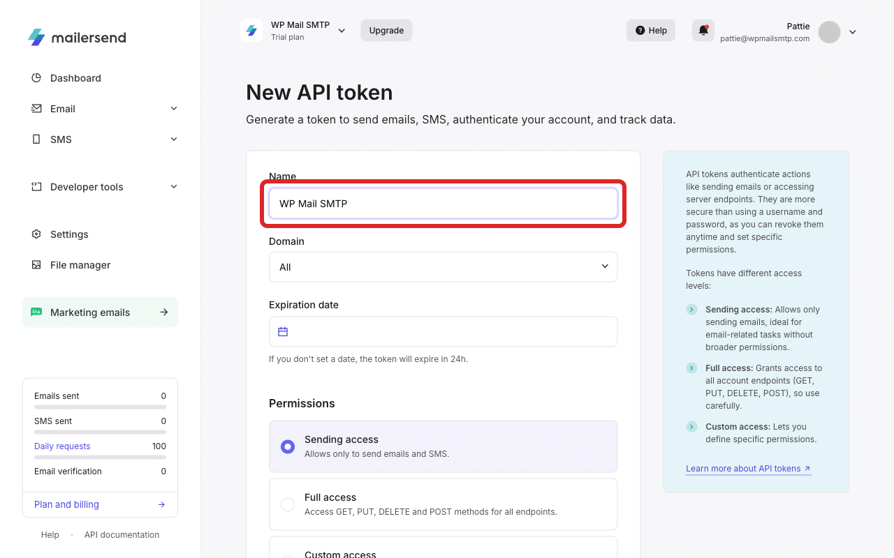This screenshot has height=558, width=894.
Task: Click inside the Name input field
Action: [443, 203]
